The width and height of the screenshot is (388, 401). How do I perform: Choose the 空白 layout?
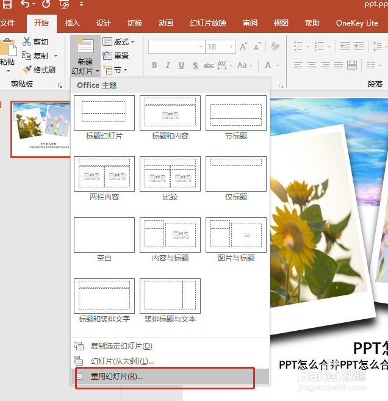pos(104,240)
